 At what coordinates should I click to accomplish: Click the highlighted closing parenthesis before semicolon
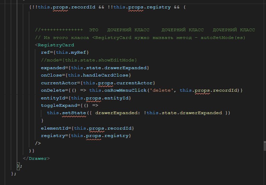tap(18, 166)
